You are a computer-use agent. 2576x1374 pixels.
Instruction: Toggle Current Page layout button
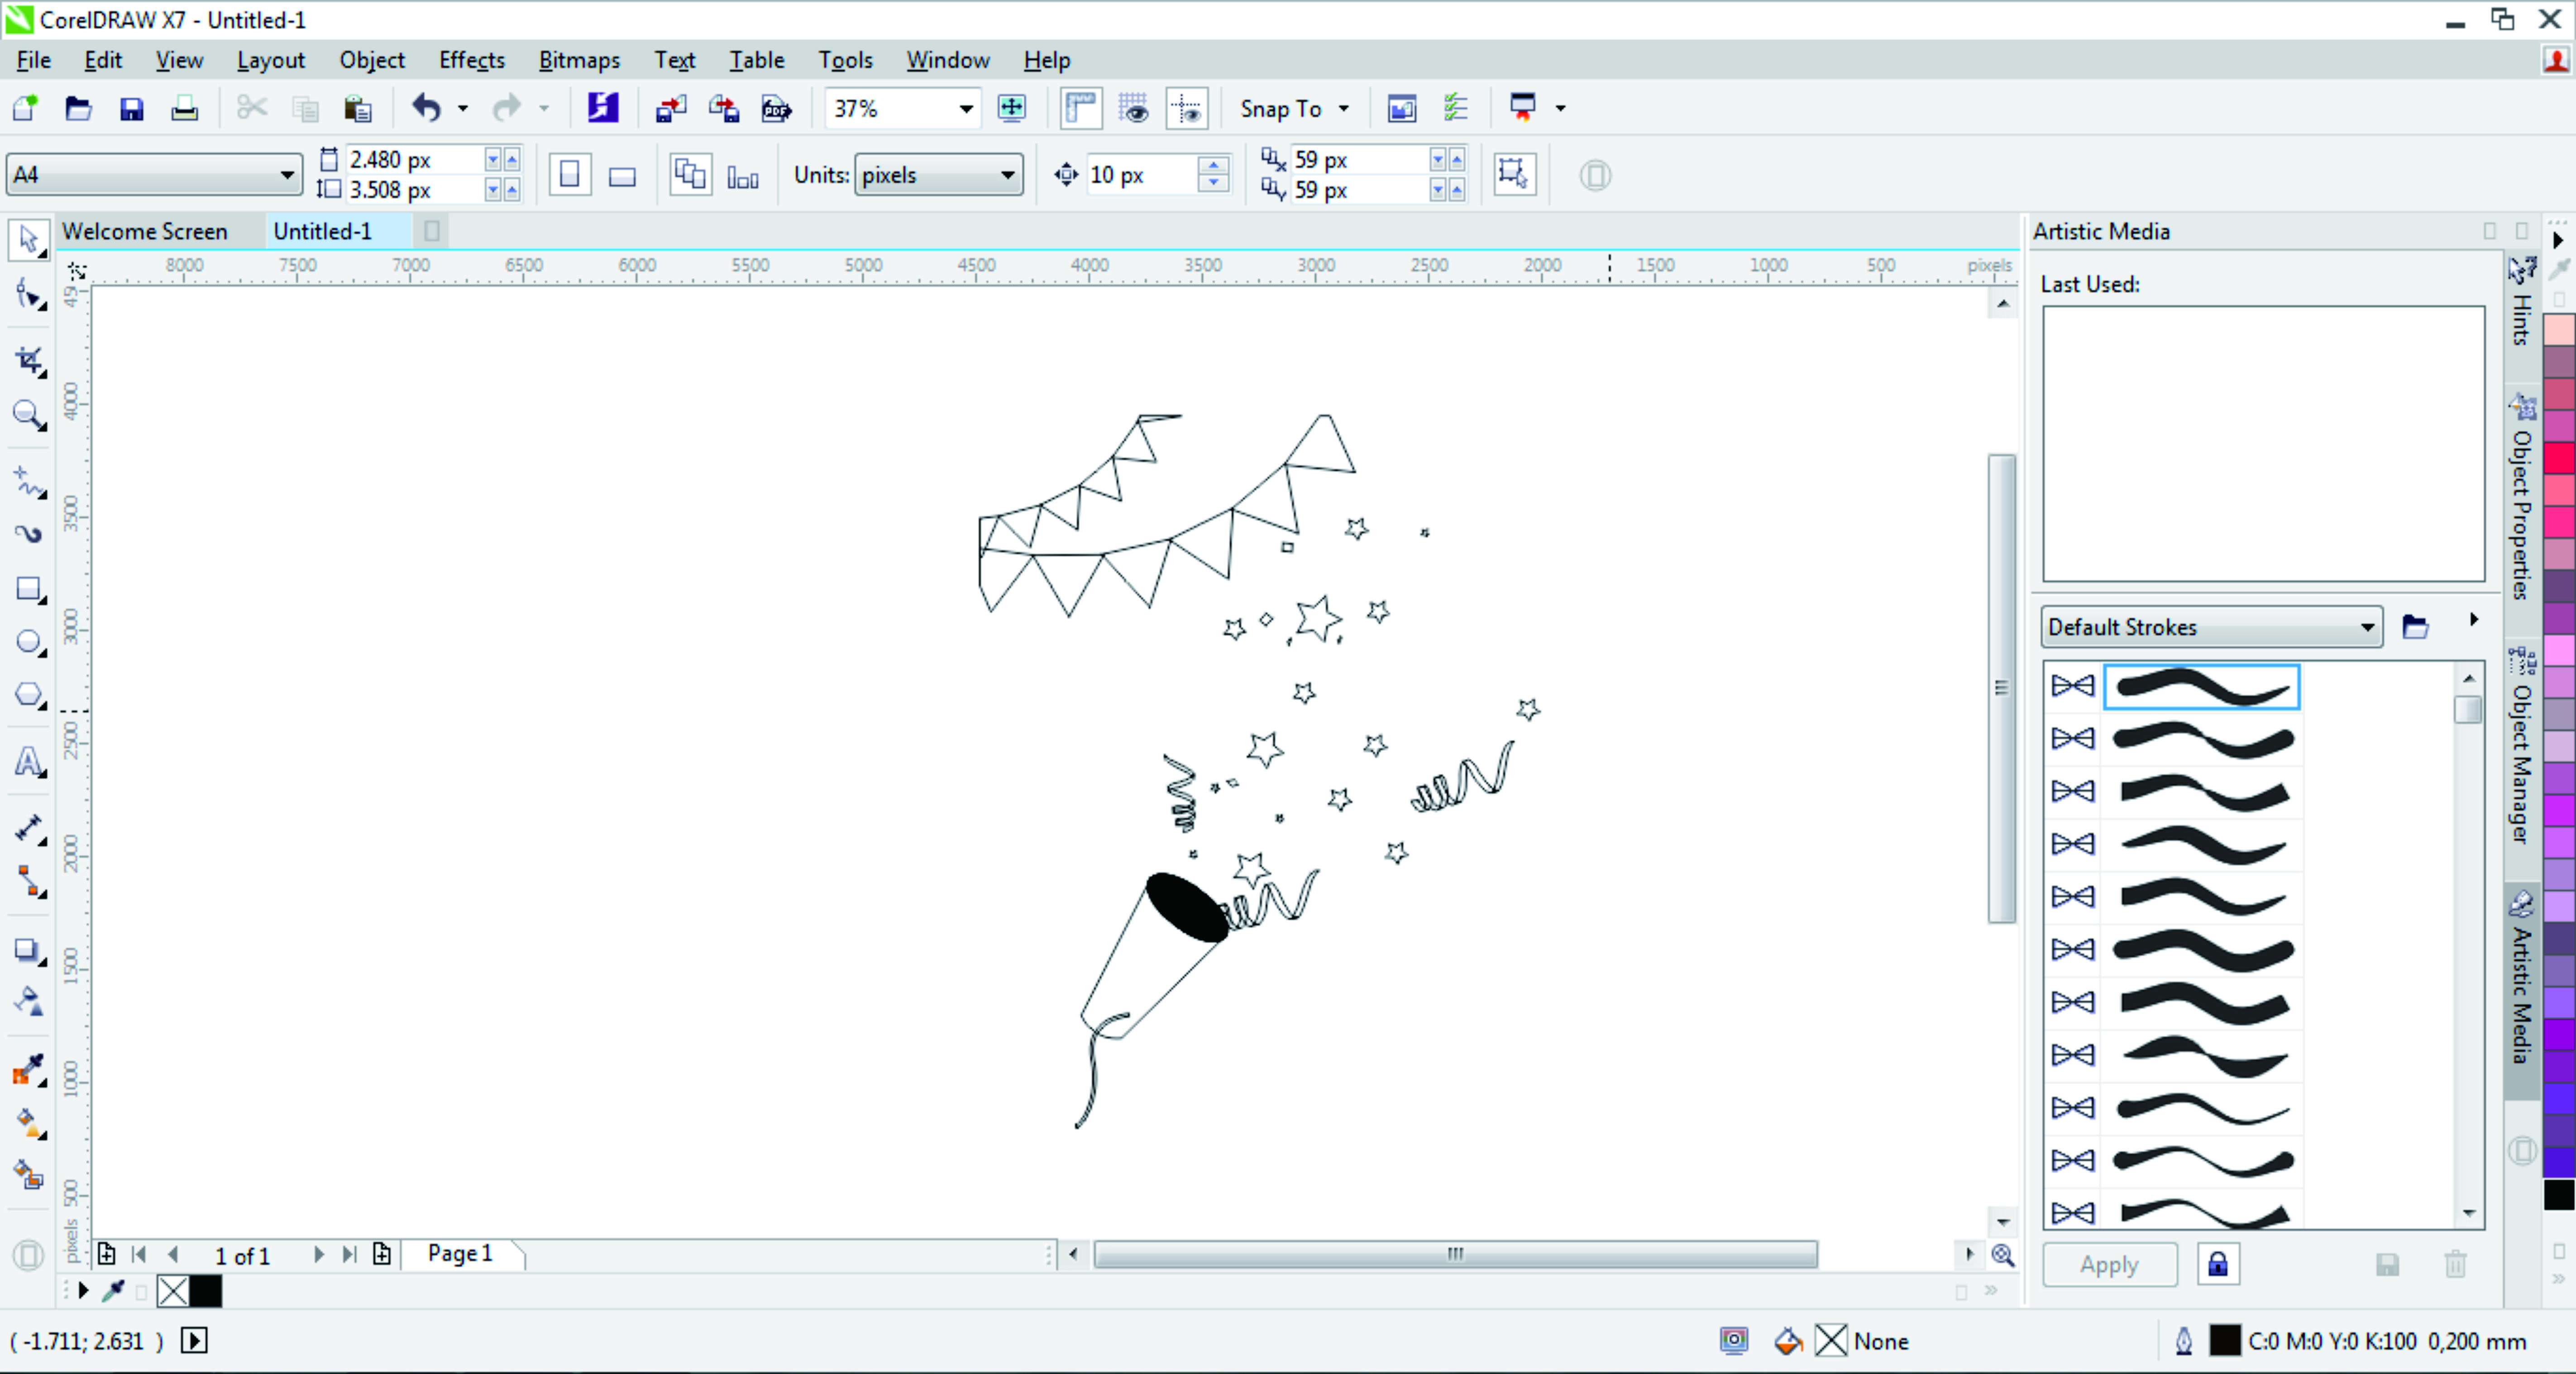click(743, 177)
